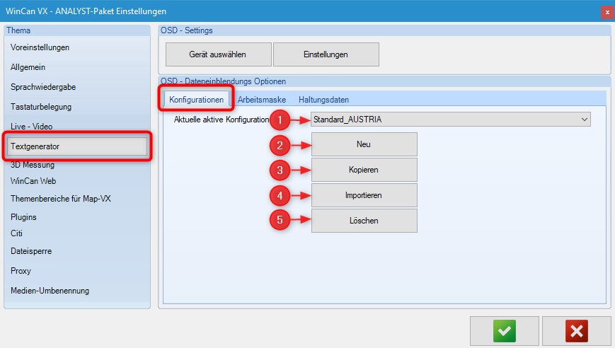Switch to the Arbeitsmaske tab
Screen dimensions: 615x348
(x=261, y=100)
